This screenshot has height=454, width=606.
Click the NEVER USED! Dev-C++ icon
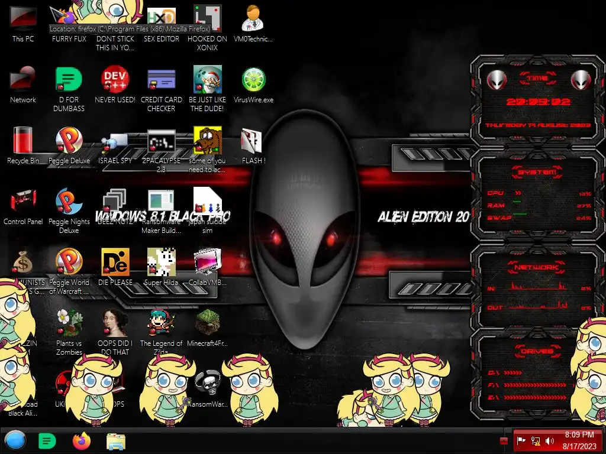(115, 85)
